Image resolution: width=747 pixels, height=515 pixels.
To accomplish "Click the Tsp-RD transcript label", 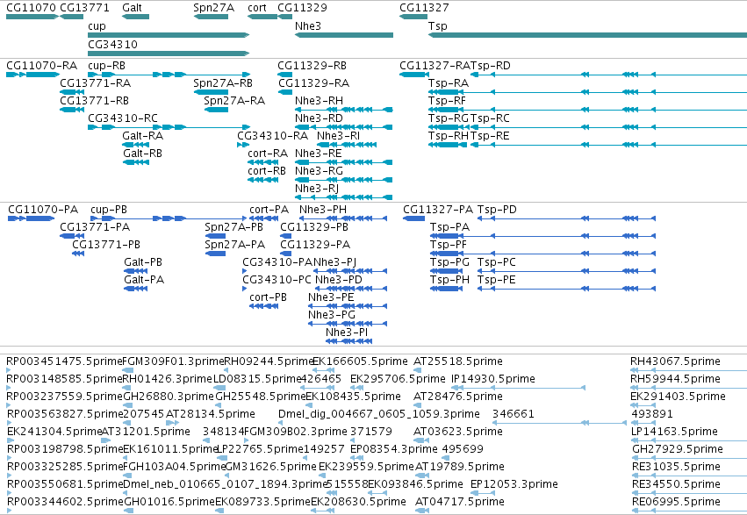I will pyautogui.click(x=490, y=66).
